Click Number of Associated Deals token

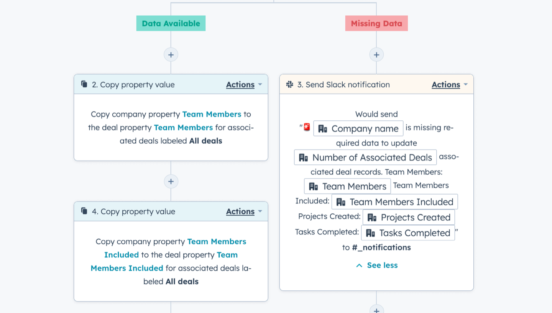coord(365,157)
